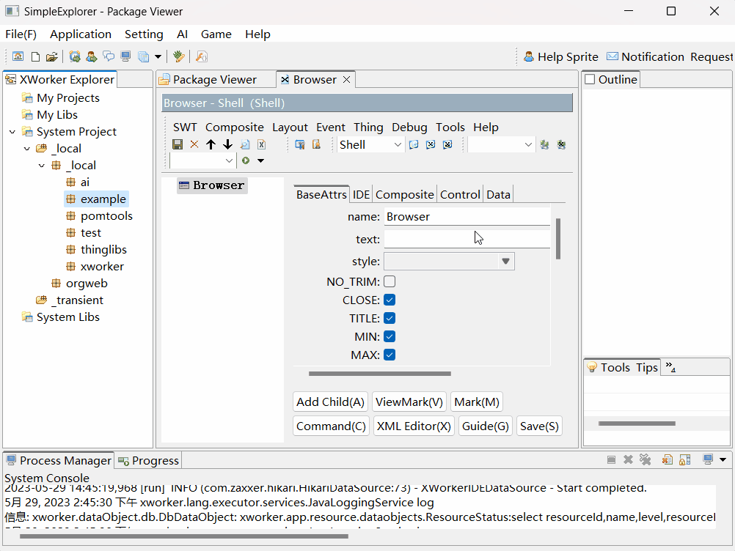Switch to the IDE attributes tab

coord(361,194)
